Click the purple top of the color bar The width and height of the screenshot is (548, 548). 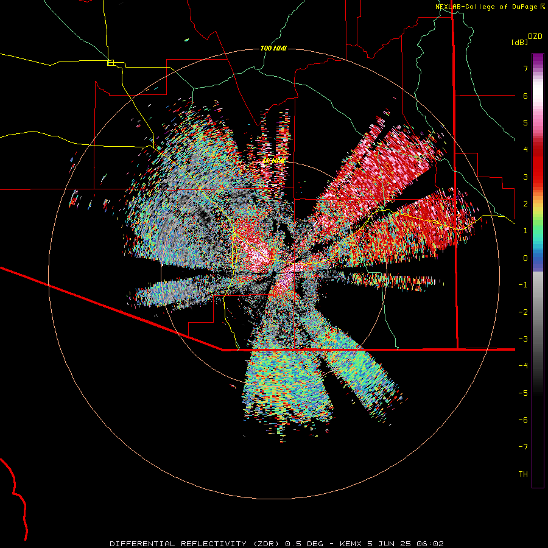click(x=538, y=60)
